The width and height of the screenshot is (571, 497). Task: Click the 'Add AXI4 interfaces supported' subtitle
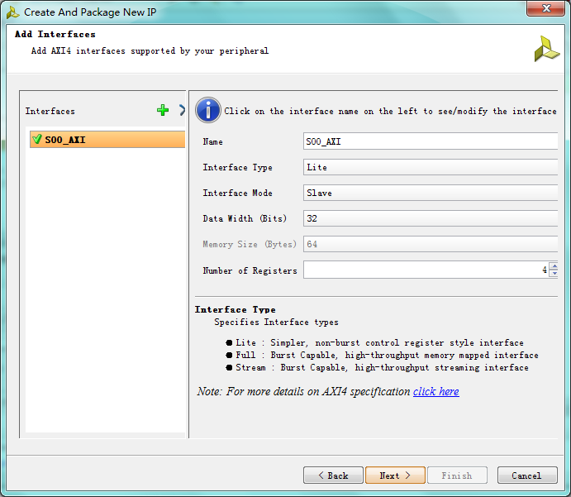click(x=150, y=51)
